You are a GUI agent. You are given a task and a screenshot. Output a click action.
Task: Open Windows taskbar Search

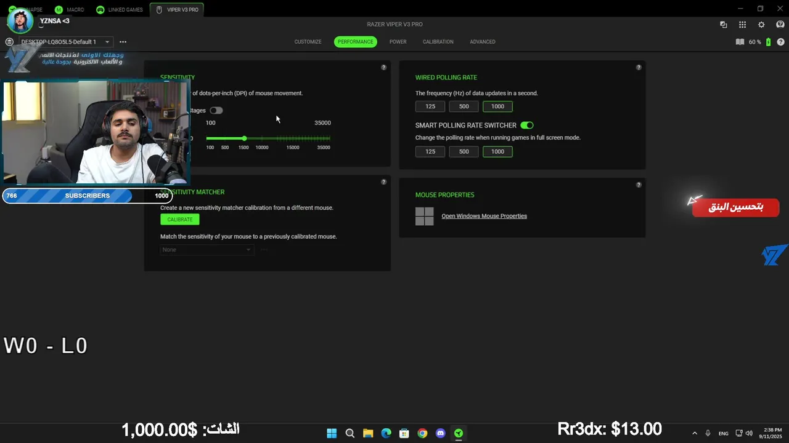click(x=350, y=433)
